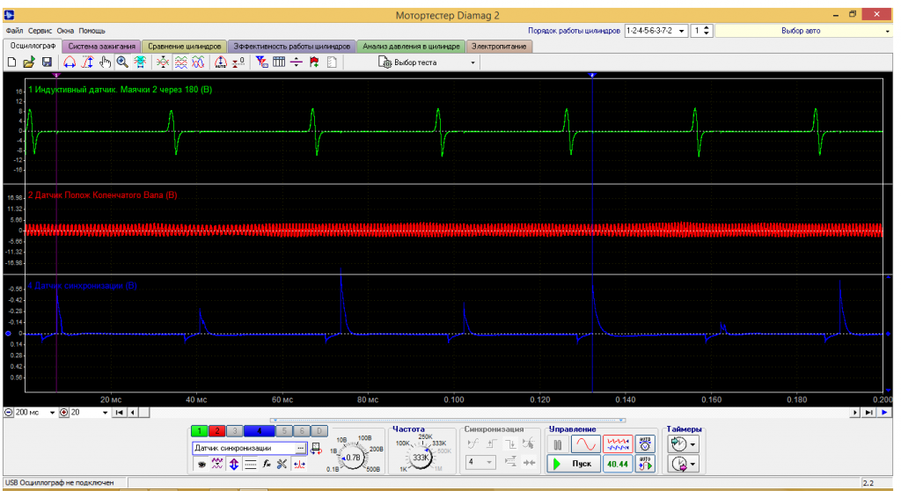This screenshot has width=901, height=491.
Task: Switch to the 'Эффективность работы цилиндров' tab
Action: tap(292, 46)
